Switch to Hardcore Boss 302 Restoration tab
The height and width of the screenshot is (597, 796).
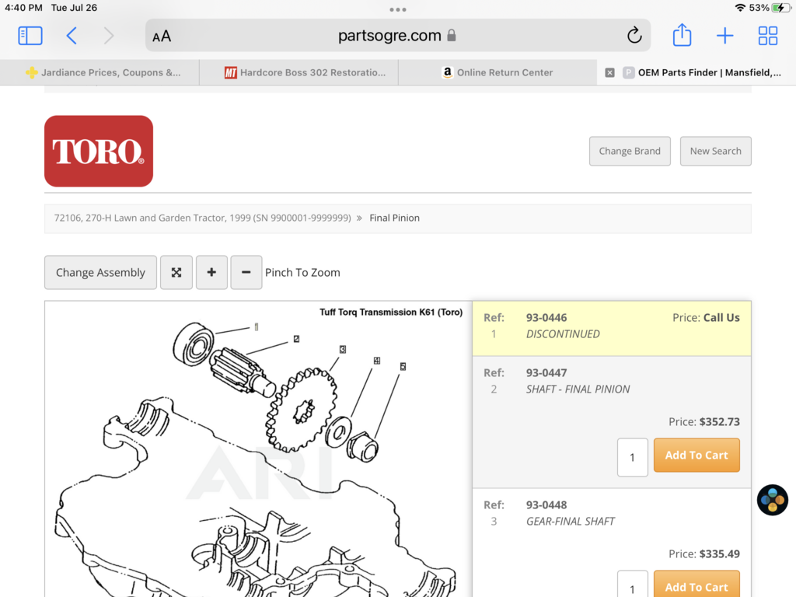click(298, 72)
